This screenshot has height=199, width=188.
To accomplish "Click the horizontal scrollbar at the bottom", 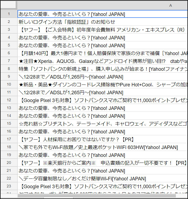I will click(x=97, y=196).
